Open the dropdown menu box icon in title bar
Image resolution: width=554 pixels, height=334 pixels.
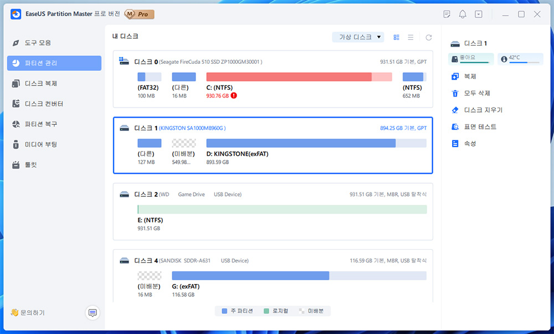(x=479, y=14)
